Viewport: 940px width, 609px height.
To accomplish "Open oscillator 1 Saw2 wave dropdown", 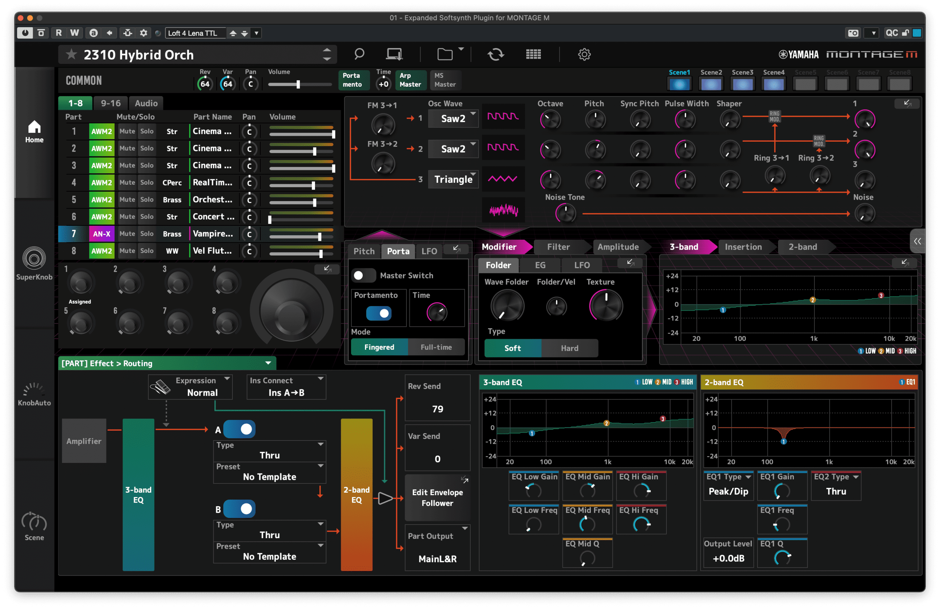I will pyautogui.click(x=453, y=119).
